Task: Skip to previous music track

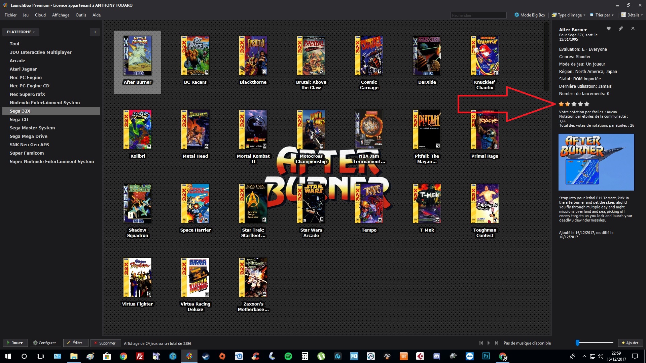Action: [481, 343]
